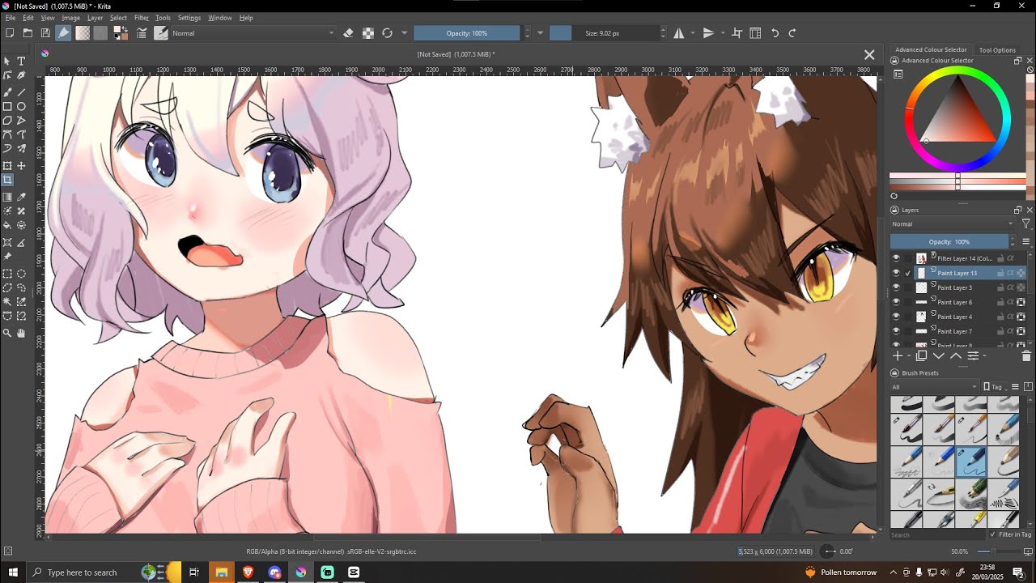The width and height of the screenshot is (1036, 583).
Task: Save the document using toolbar icon
Action: click(x=45, y=33)
